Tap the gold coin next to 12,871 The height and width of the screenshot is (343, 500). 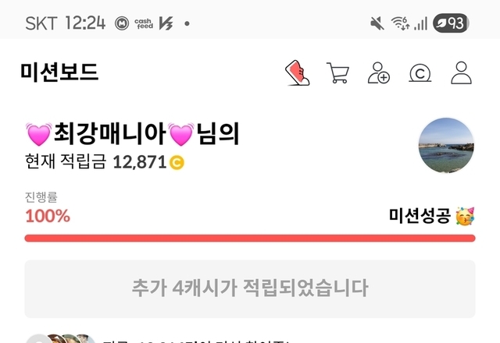tap(177, 162)
